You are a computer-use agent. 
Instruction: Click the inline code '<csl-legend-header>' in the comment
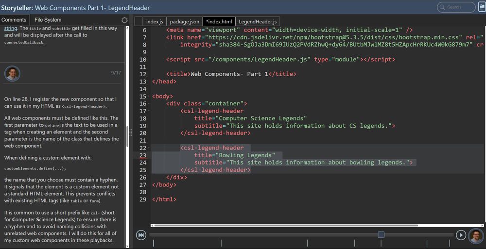tap(84, 106)
